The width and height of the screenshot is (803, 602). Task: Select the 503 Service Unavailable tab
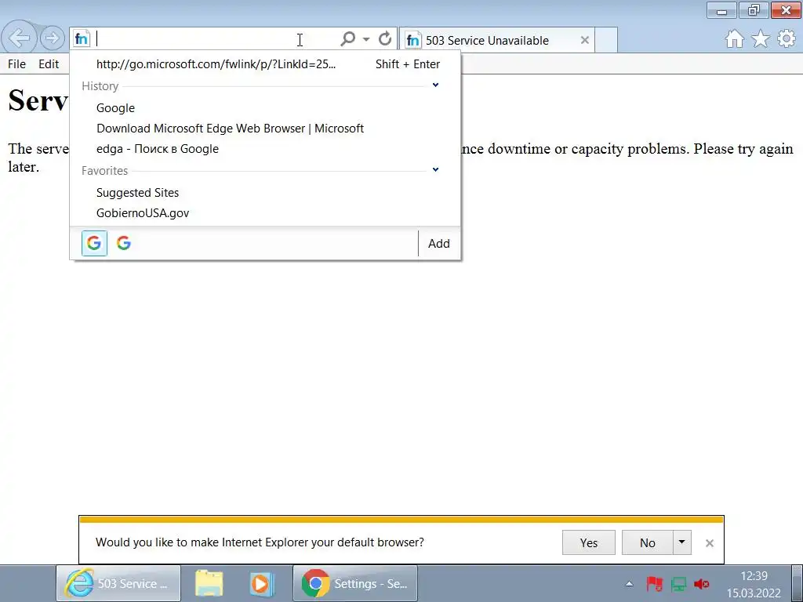(496, 40)
